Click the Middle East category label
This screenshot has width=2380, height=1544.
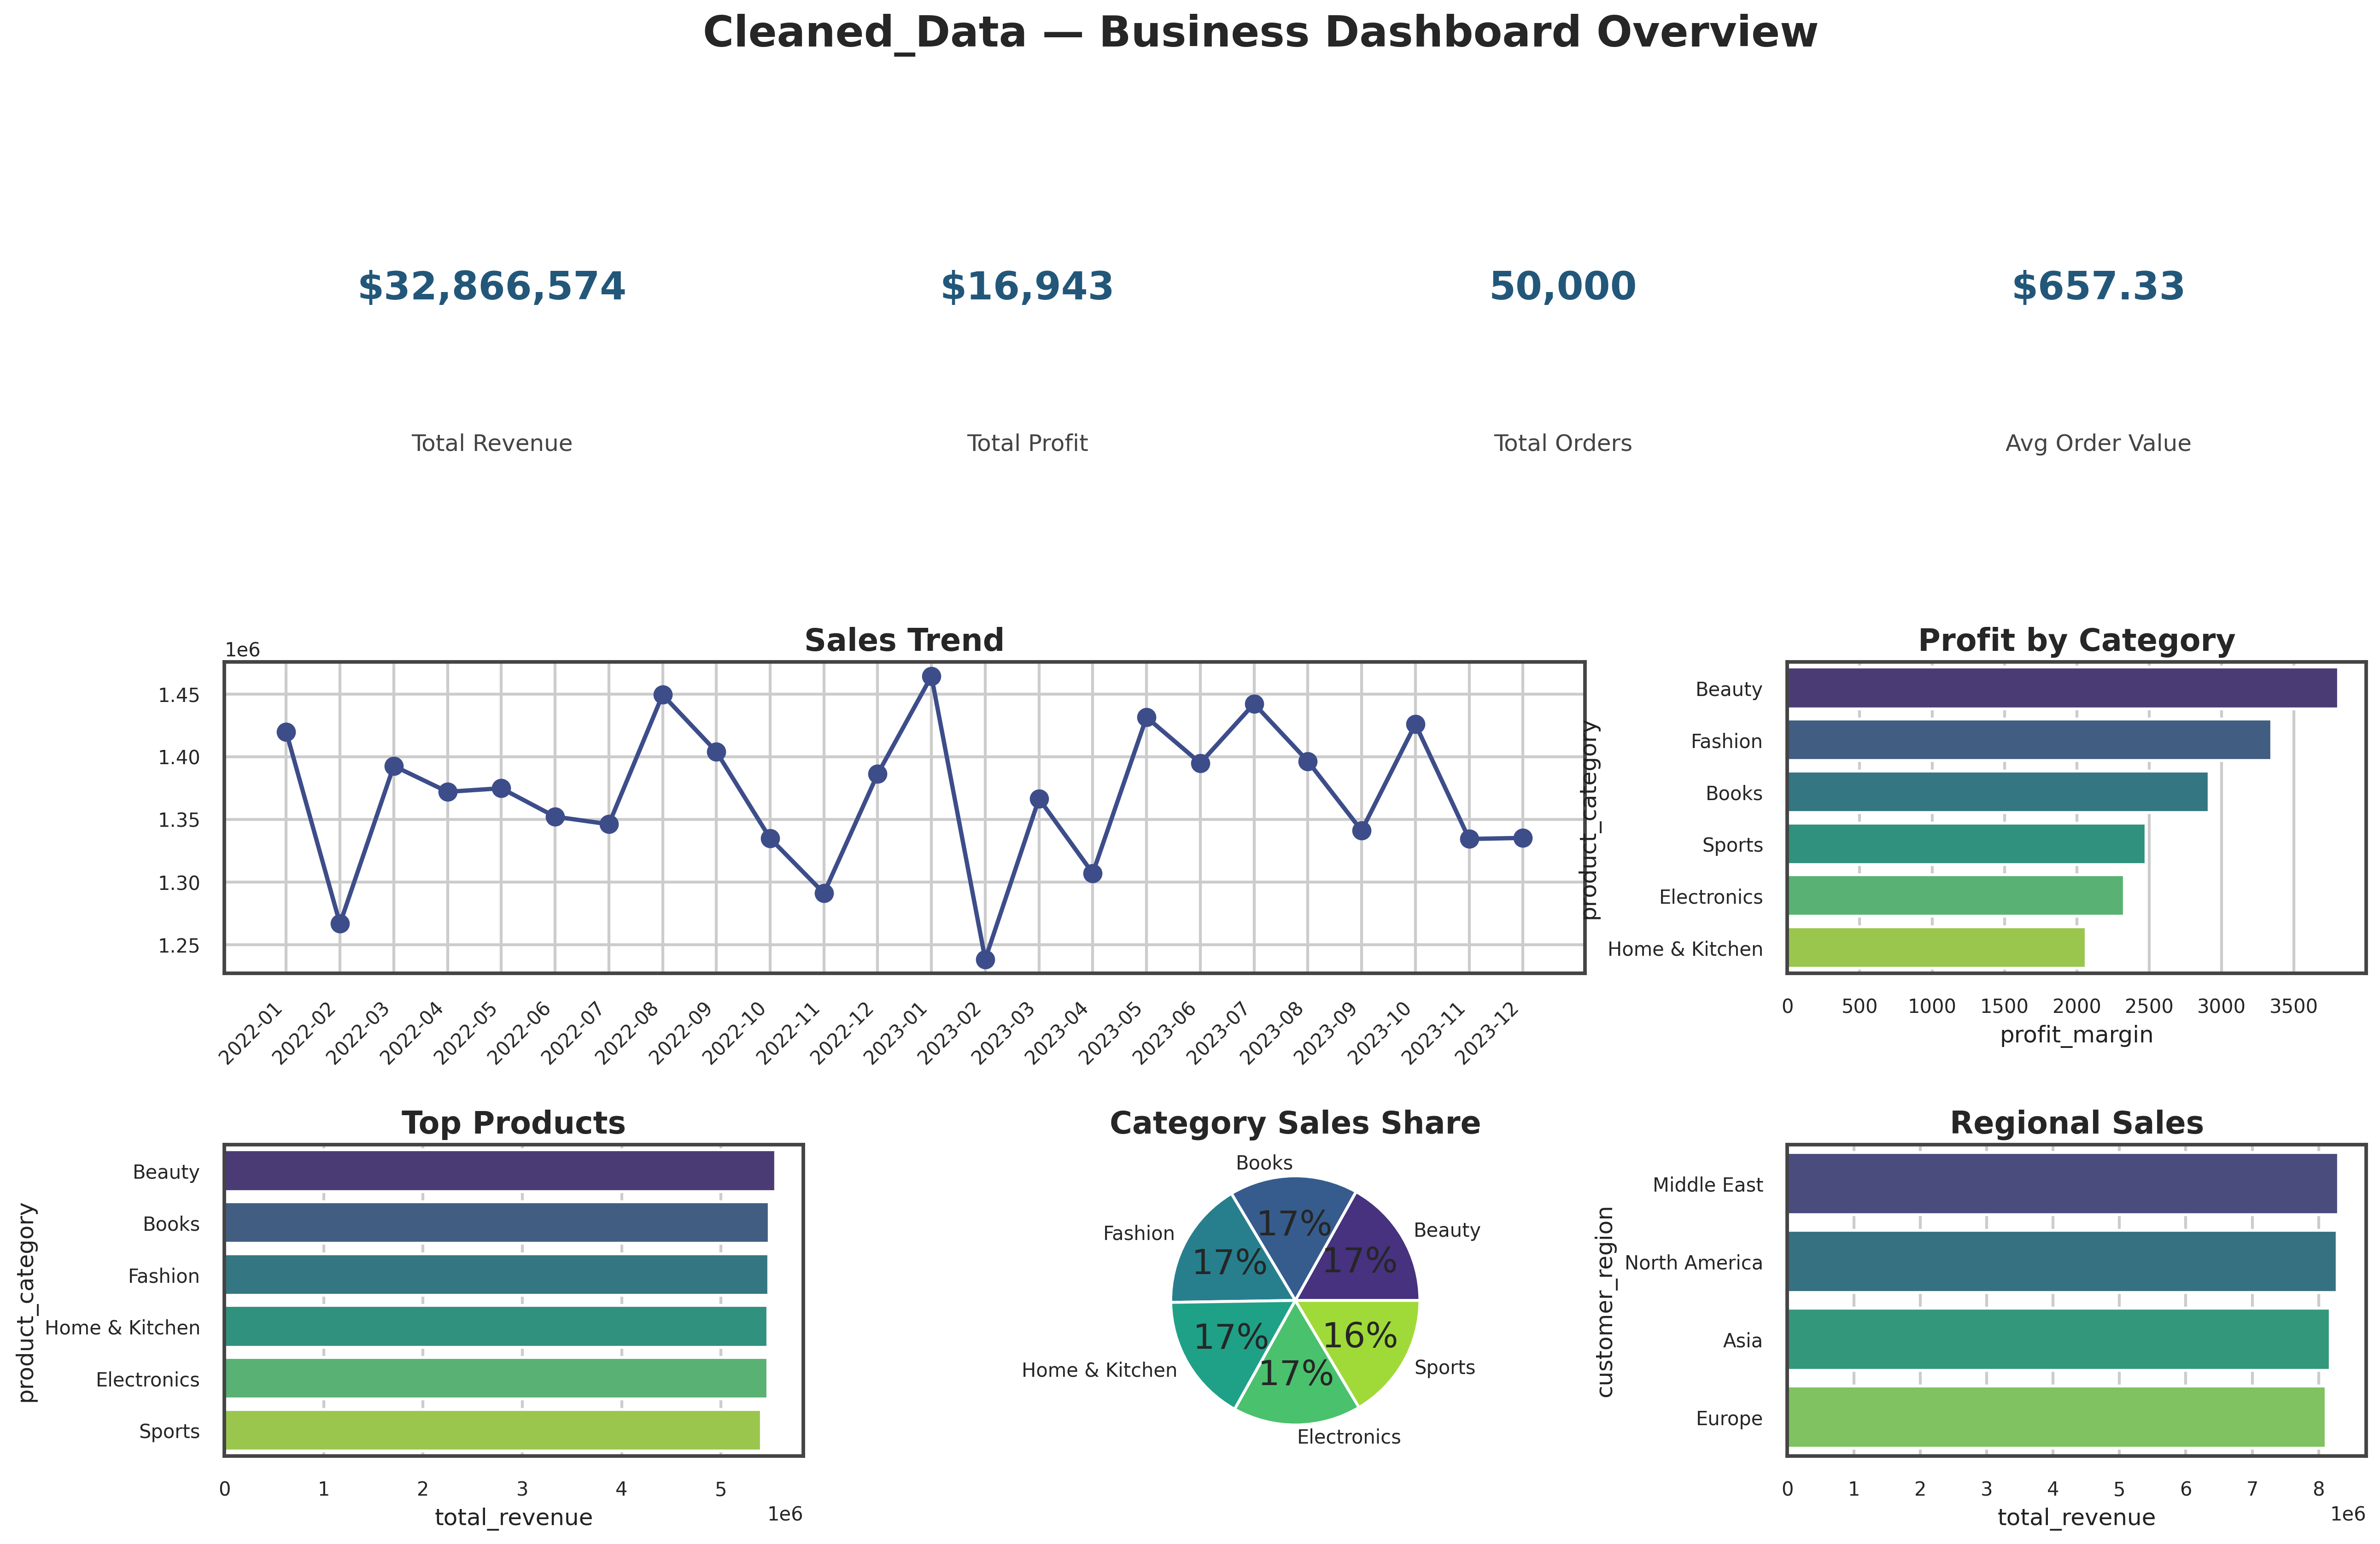(x=1708, y=1185)
